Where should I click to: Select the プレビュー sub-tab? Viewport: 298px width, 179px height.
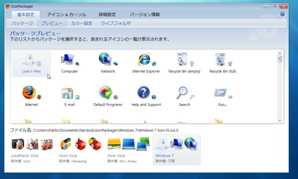click(x=52, y=23)
